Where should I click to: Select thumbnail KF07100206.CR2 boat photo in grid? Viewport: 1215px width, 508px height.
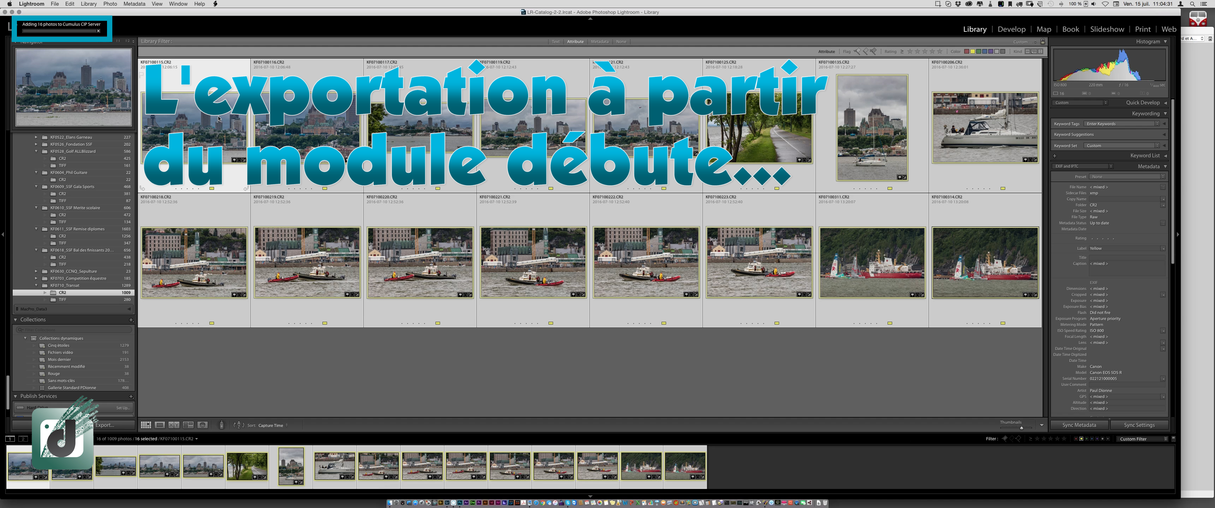pos(985,128)
